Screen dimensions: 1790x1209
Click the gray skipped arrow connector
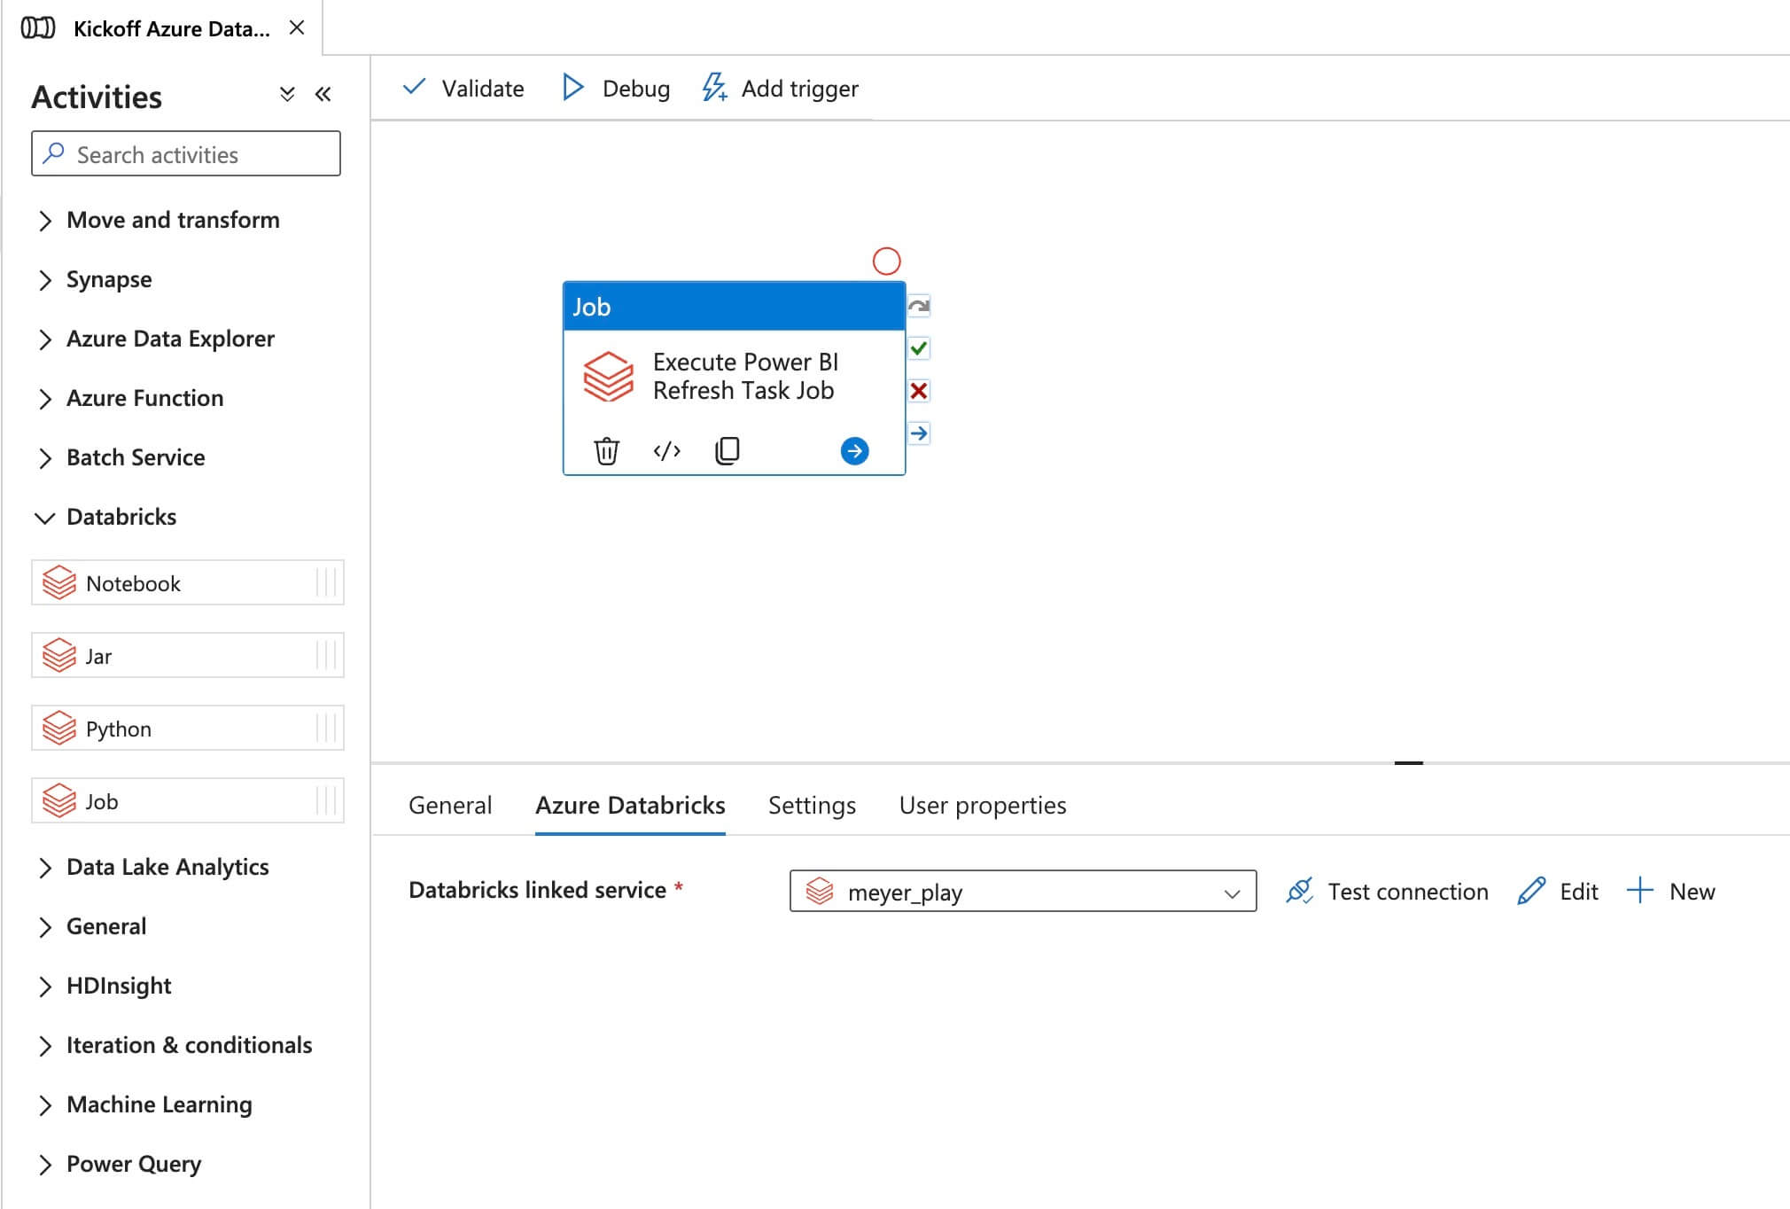919,307
